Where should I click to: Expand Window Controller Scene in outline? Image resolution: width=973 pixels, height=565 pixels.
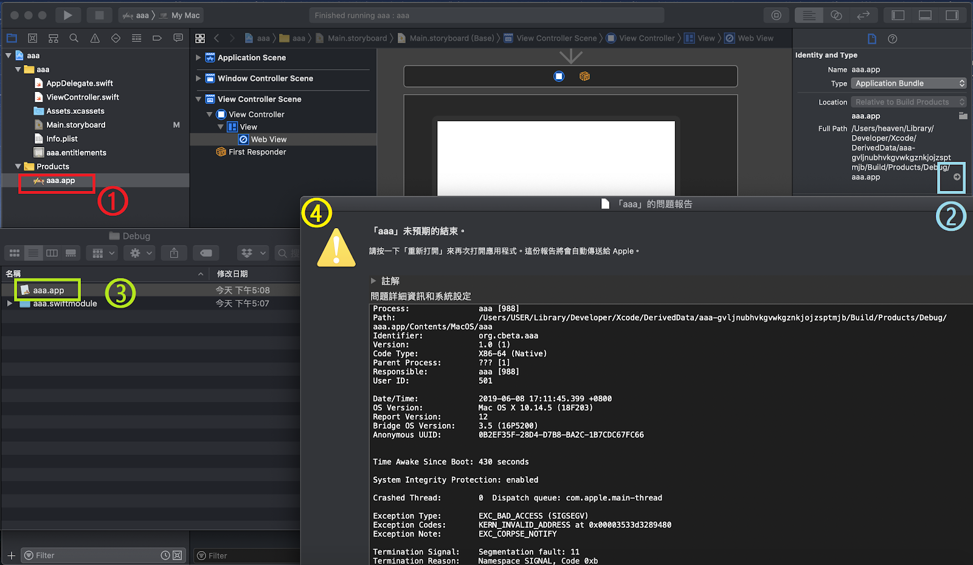(x=198, y=78)
